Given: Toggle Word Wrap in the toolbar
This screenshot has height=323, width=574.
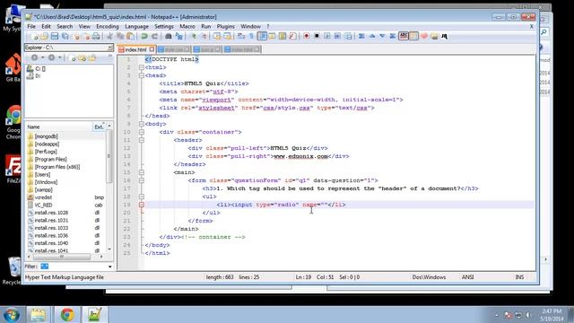Looking at the screenshot, I should pyautogui.click(x=241, y=36).
